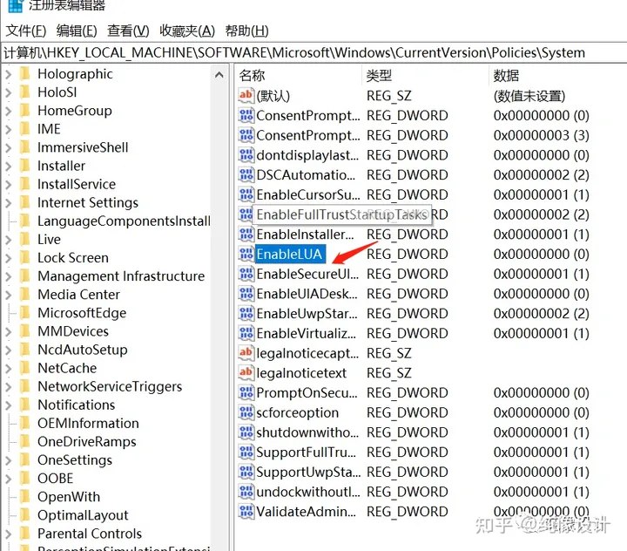This screenshot has width=627, height=551.
Task: Open the 文件(F) menu
Action: pyautogui.click(x=26, y=31)
